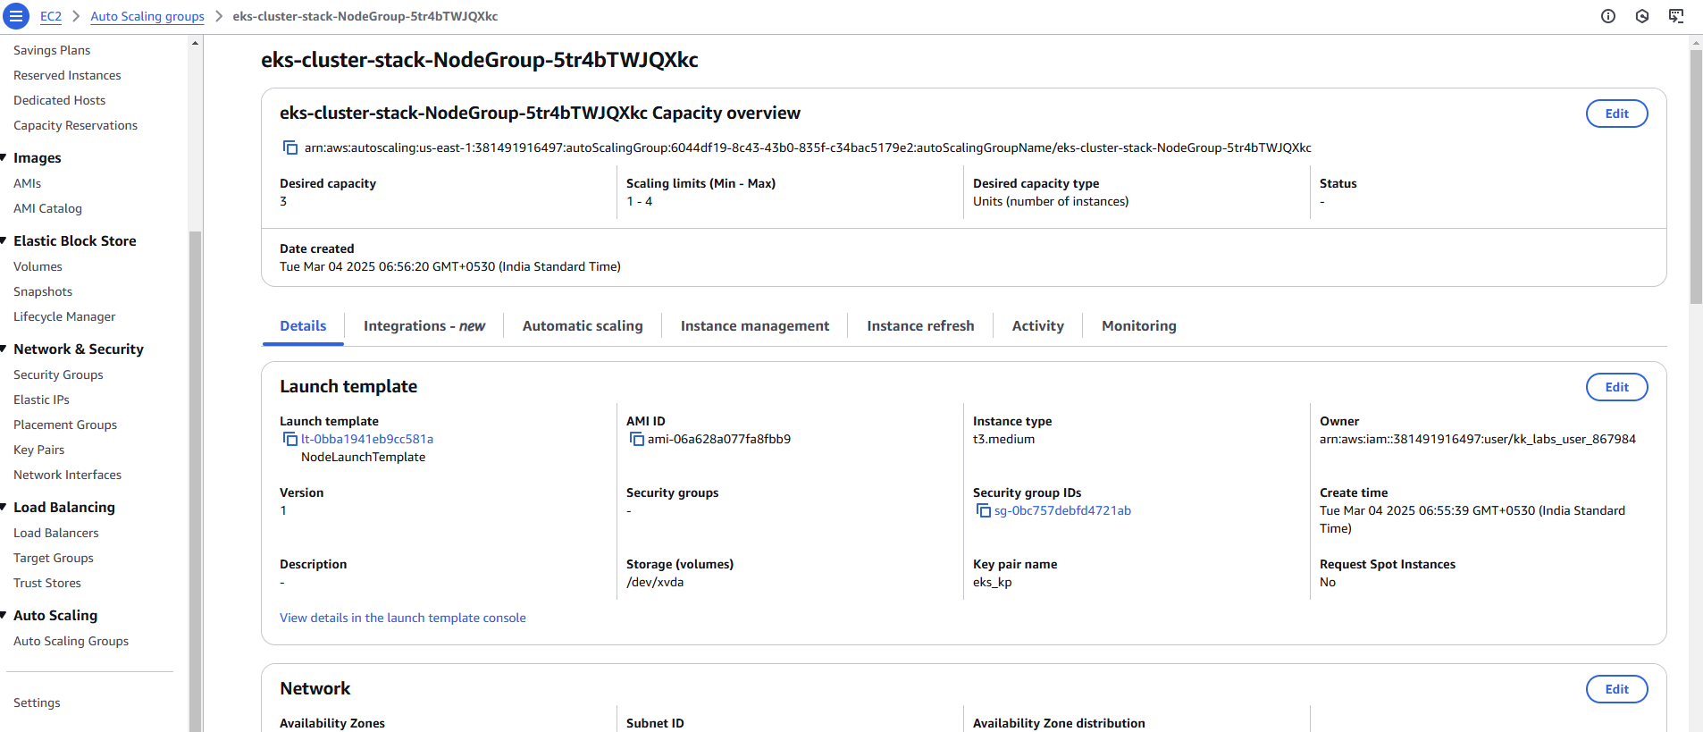This screenshot has width=1703, height=732.
Task: Select the Monitoring tab
Action: point(1138,326)
